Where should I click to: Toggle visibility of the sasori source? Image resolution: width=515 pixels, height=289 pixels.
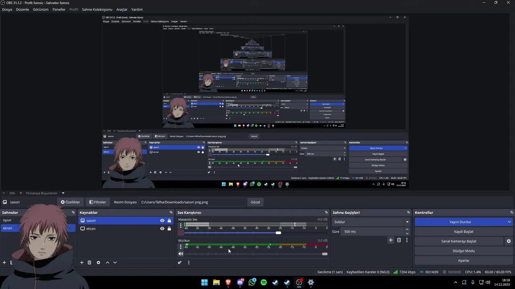pyautogui.click(x=162, y=220)
